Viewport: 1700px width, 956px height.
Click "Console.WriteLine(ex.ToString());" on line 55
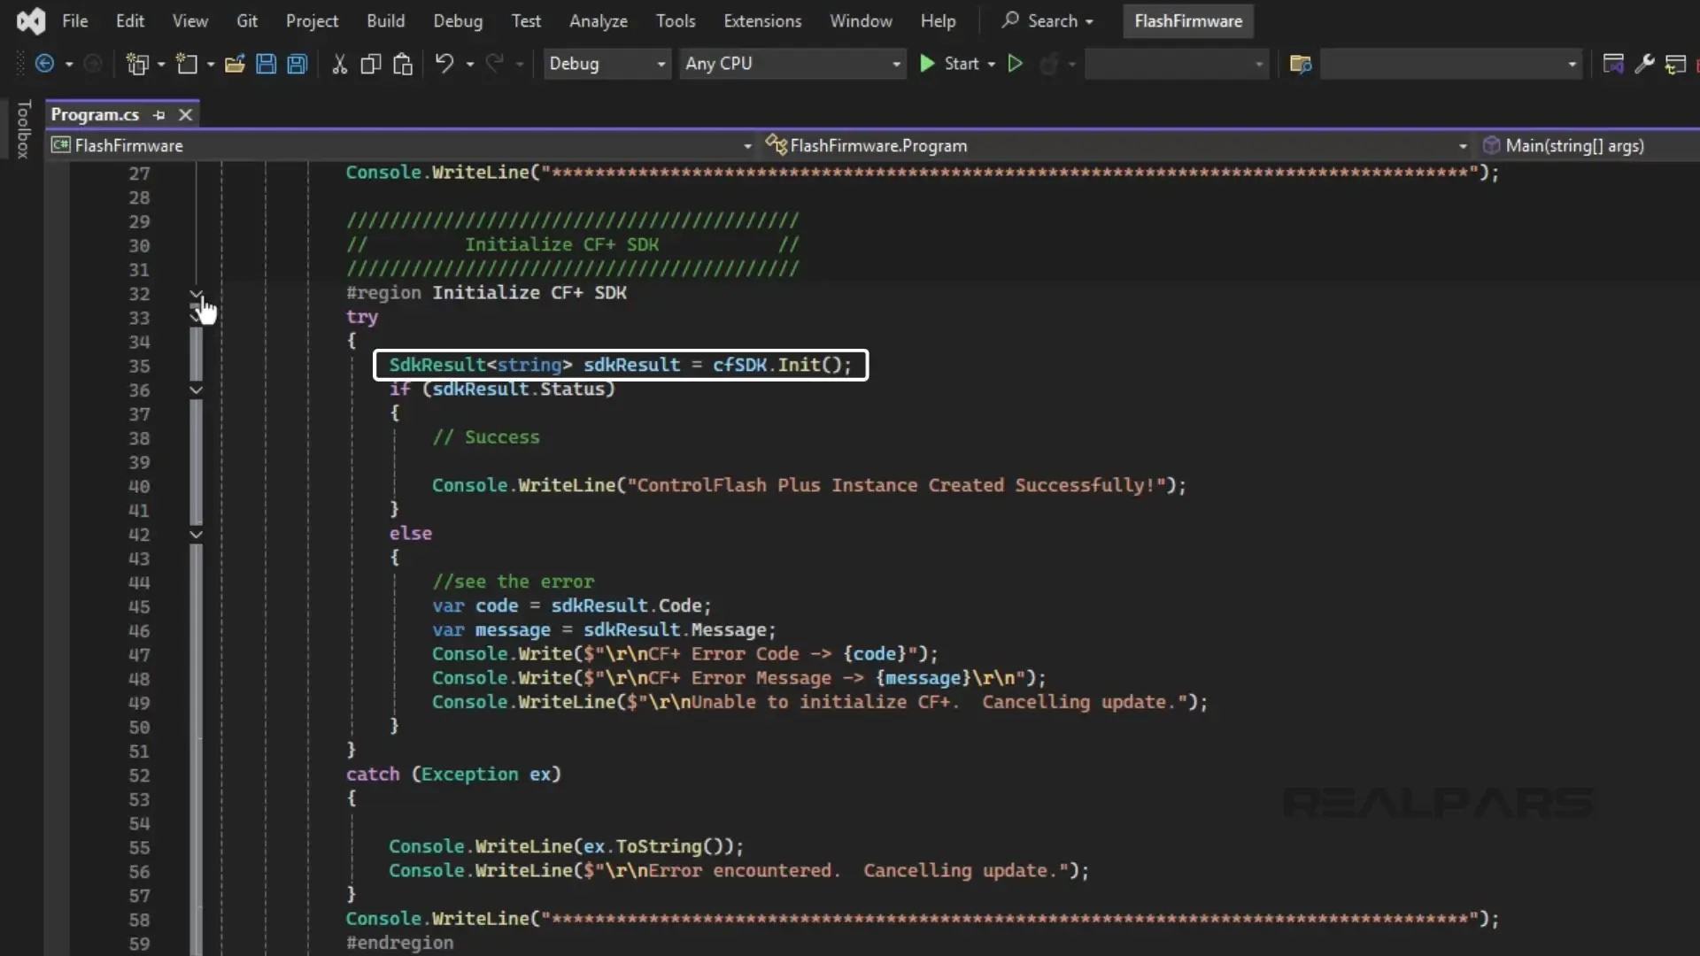pos(566,846)
